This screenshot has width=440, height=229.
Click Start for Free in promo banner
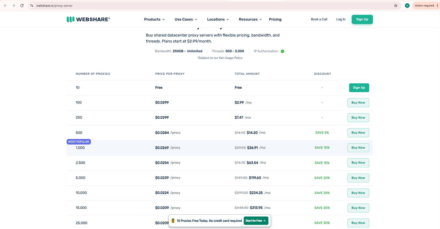pyautogui.click(x=256, y=221)
